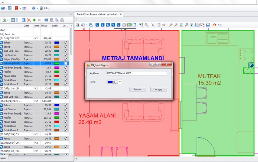Click the help question mark icon
Viewport: 258px width, 162px height.
click(33, 8)
